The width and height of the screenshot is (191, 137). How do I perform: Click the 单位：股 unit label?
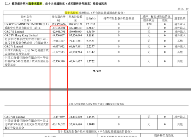(183, 9)
